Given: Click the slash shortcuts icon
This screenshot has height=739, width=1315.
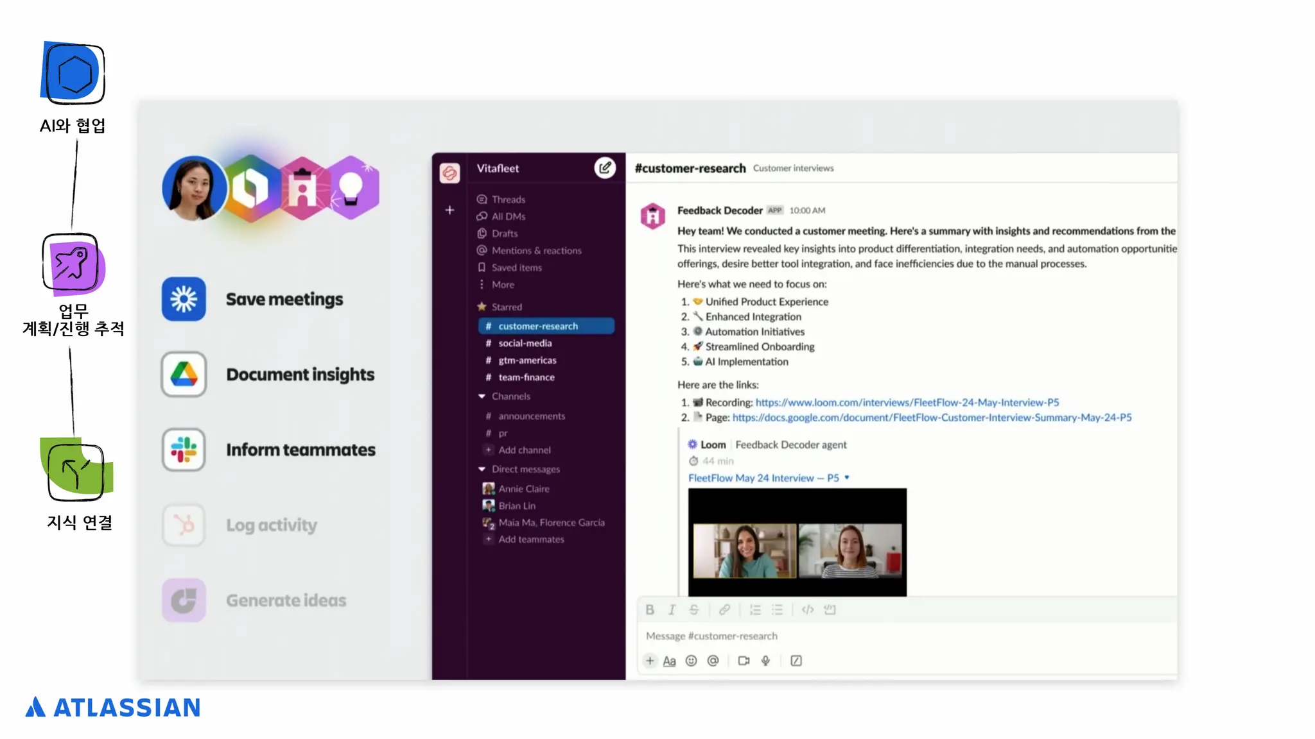Looking at the screenshot, I should pos(796,661).
